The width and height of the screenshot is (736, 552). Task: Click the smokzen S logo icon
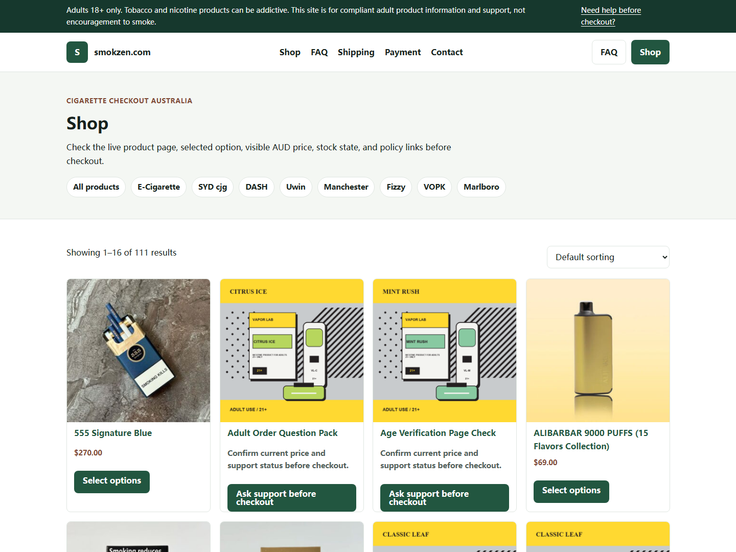click(x=77, y=52)
